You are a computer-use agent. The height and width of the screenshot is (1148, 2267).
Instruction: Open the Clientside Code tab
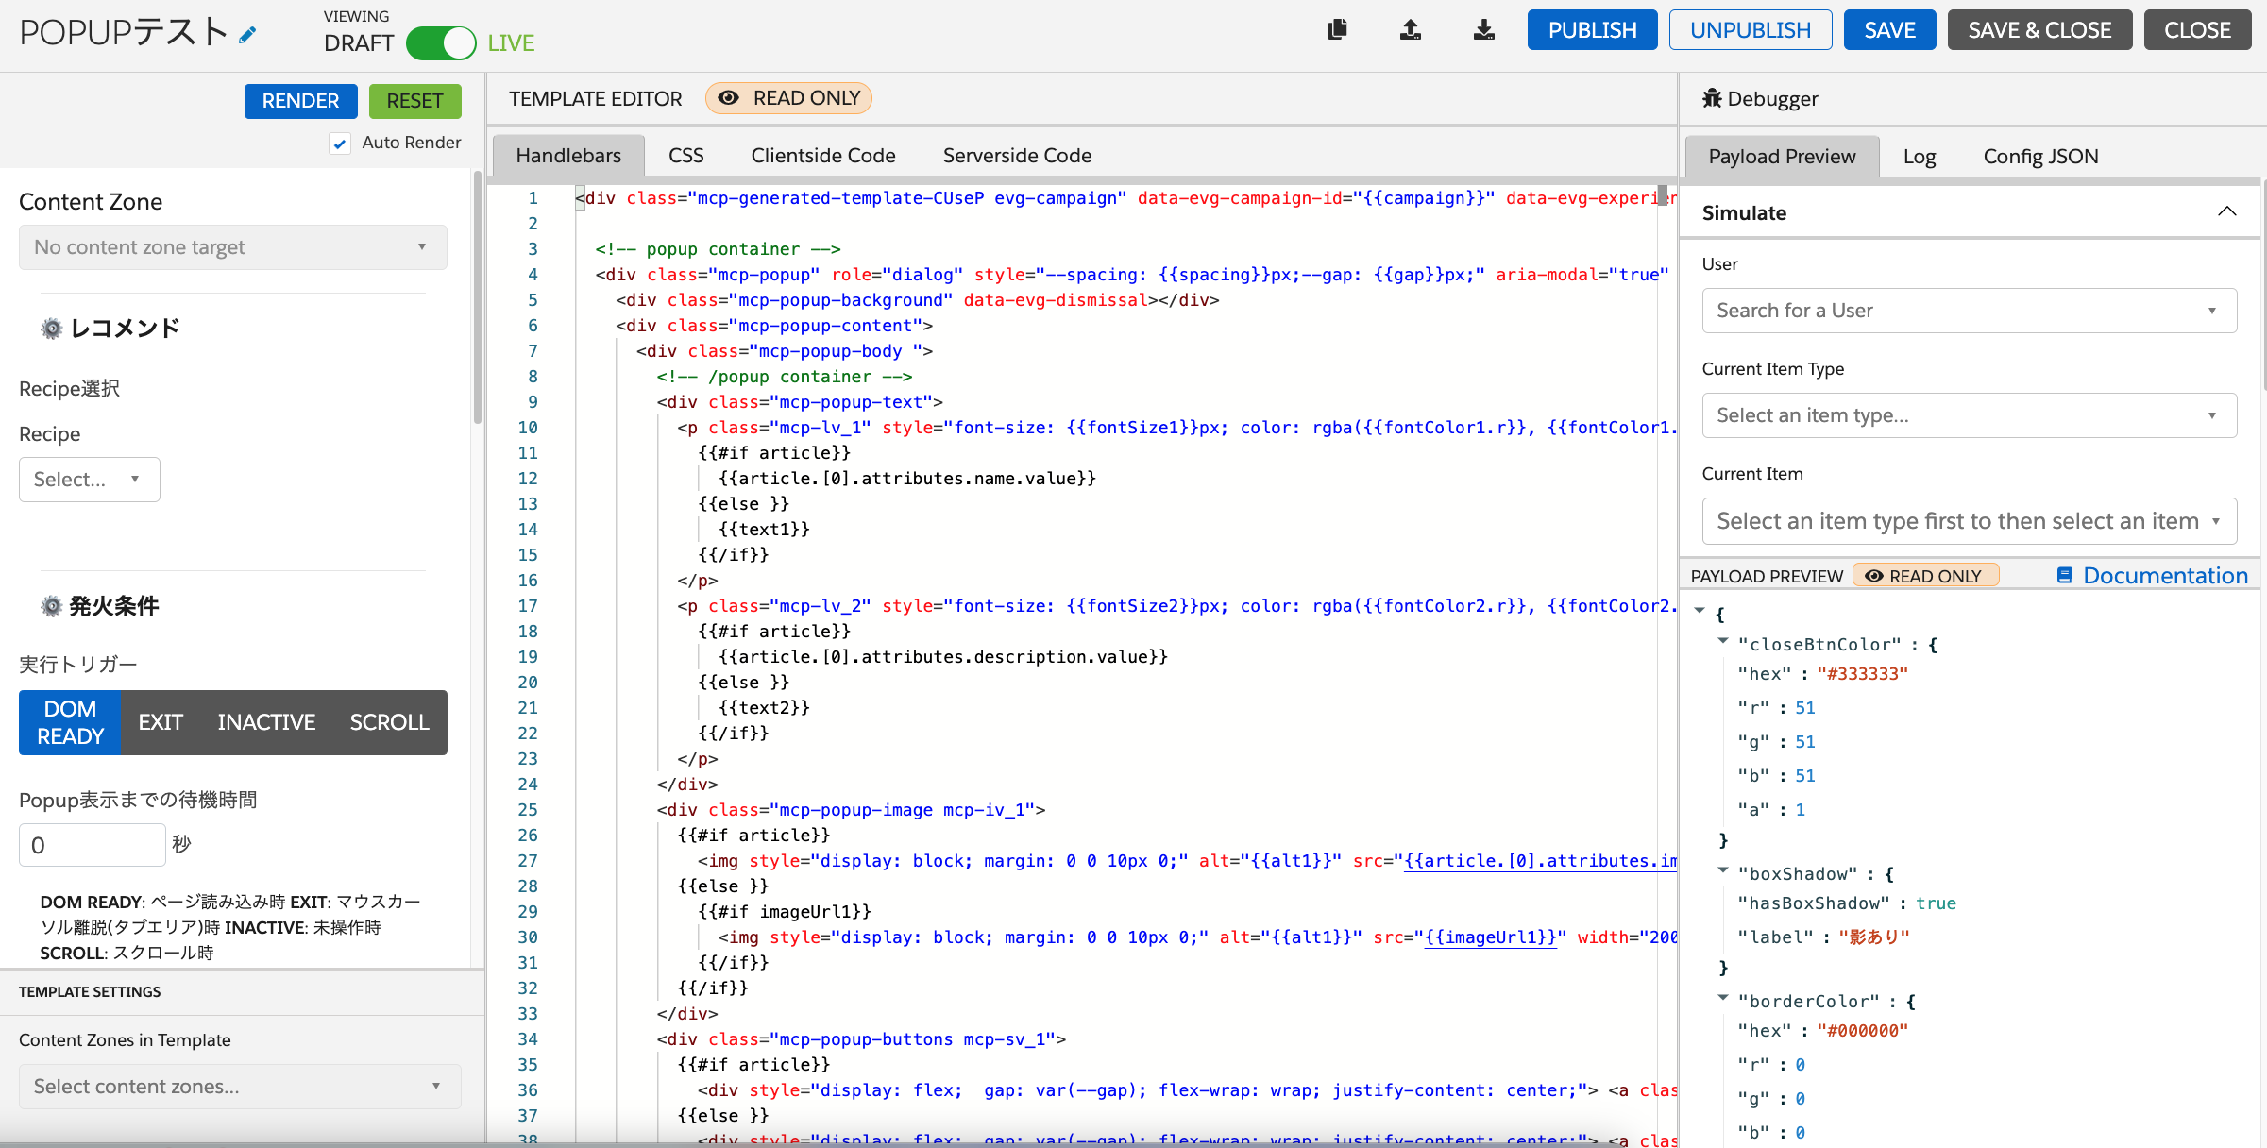[x=823, y=156]
